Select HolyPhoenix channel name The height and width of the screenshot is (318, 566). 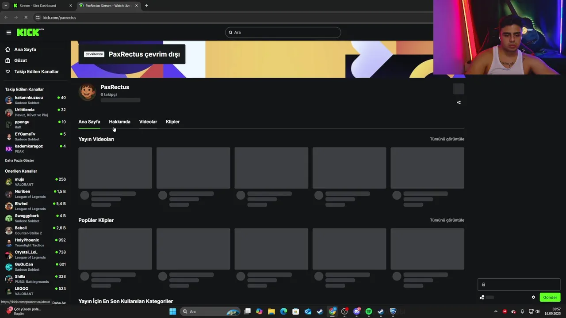coord(27,240)
